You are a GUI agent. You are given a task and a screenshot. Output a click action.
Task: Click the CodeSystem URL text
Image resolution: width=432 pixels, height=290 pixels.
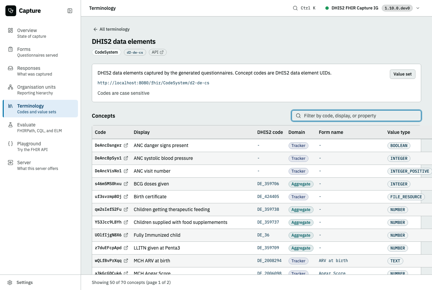[153, 83]
